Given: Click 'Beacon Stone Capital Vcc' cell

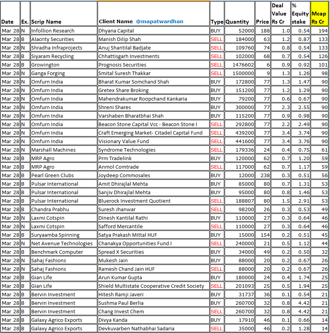Looking at the screenshot, I should [x=154, y=124].
